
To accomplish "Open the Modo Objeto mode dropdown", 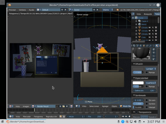I will pyautogui.click(x=125, y=106).
